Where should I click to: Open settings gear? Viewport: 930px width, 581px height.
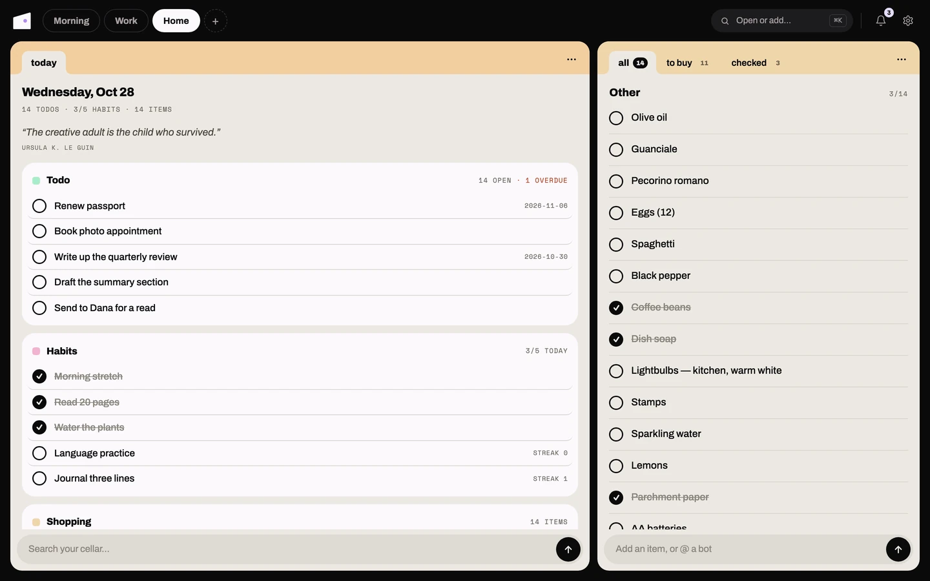[908, 21]
